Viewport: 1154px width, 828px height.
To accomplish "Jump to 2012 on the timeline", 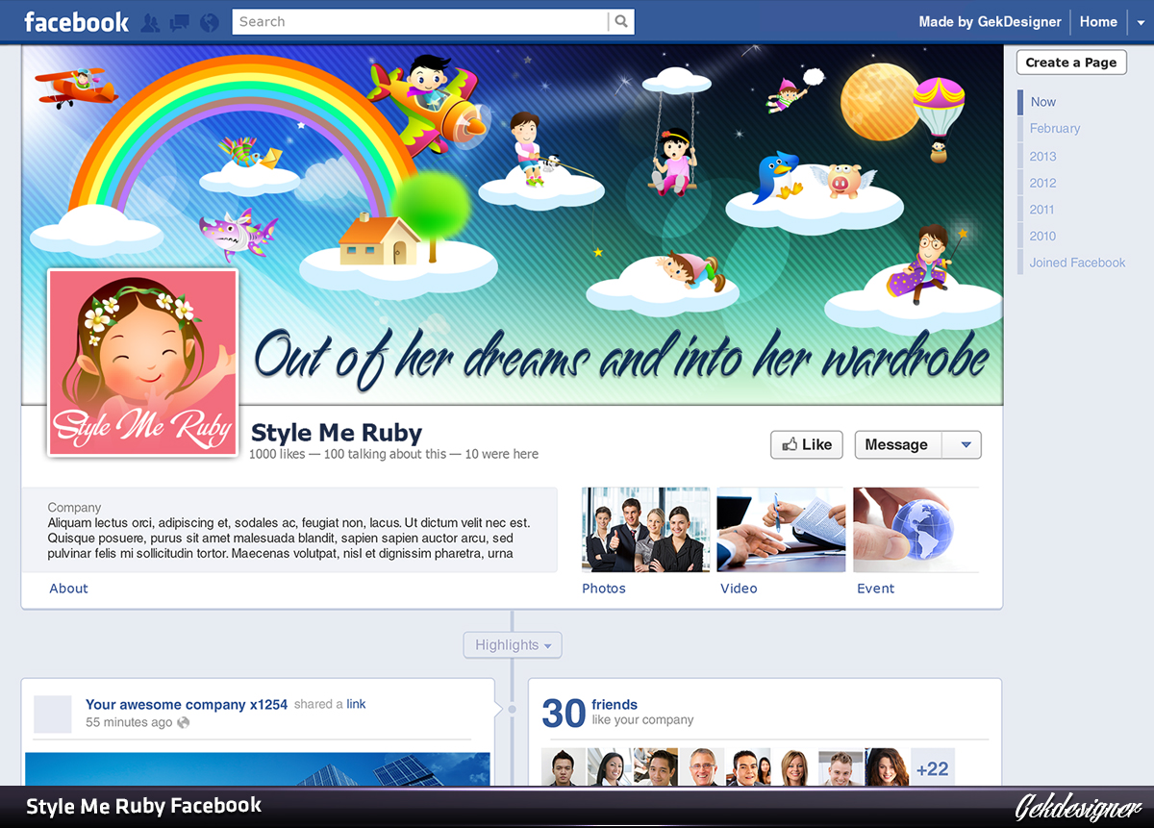I will pos(1042,183).
